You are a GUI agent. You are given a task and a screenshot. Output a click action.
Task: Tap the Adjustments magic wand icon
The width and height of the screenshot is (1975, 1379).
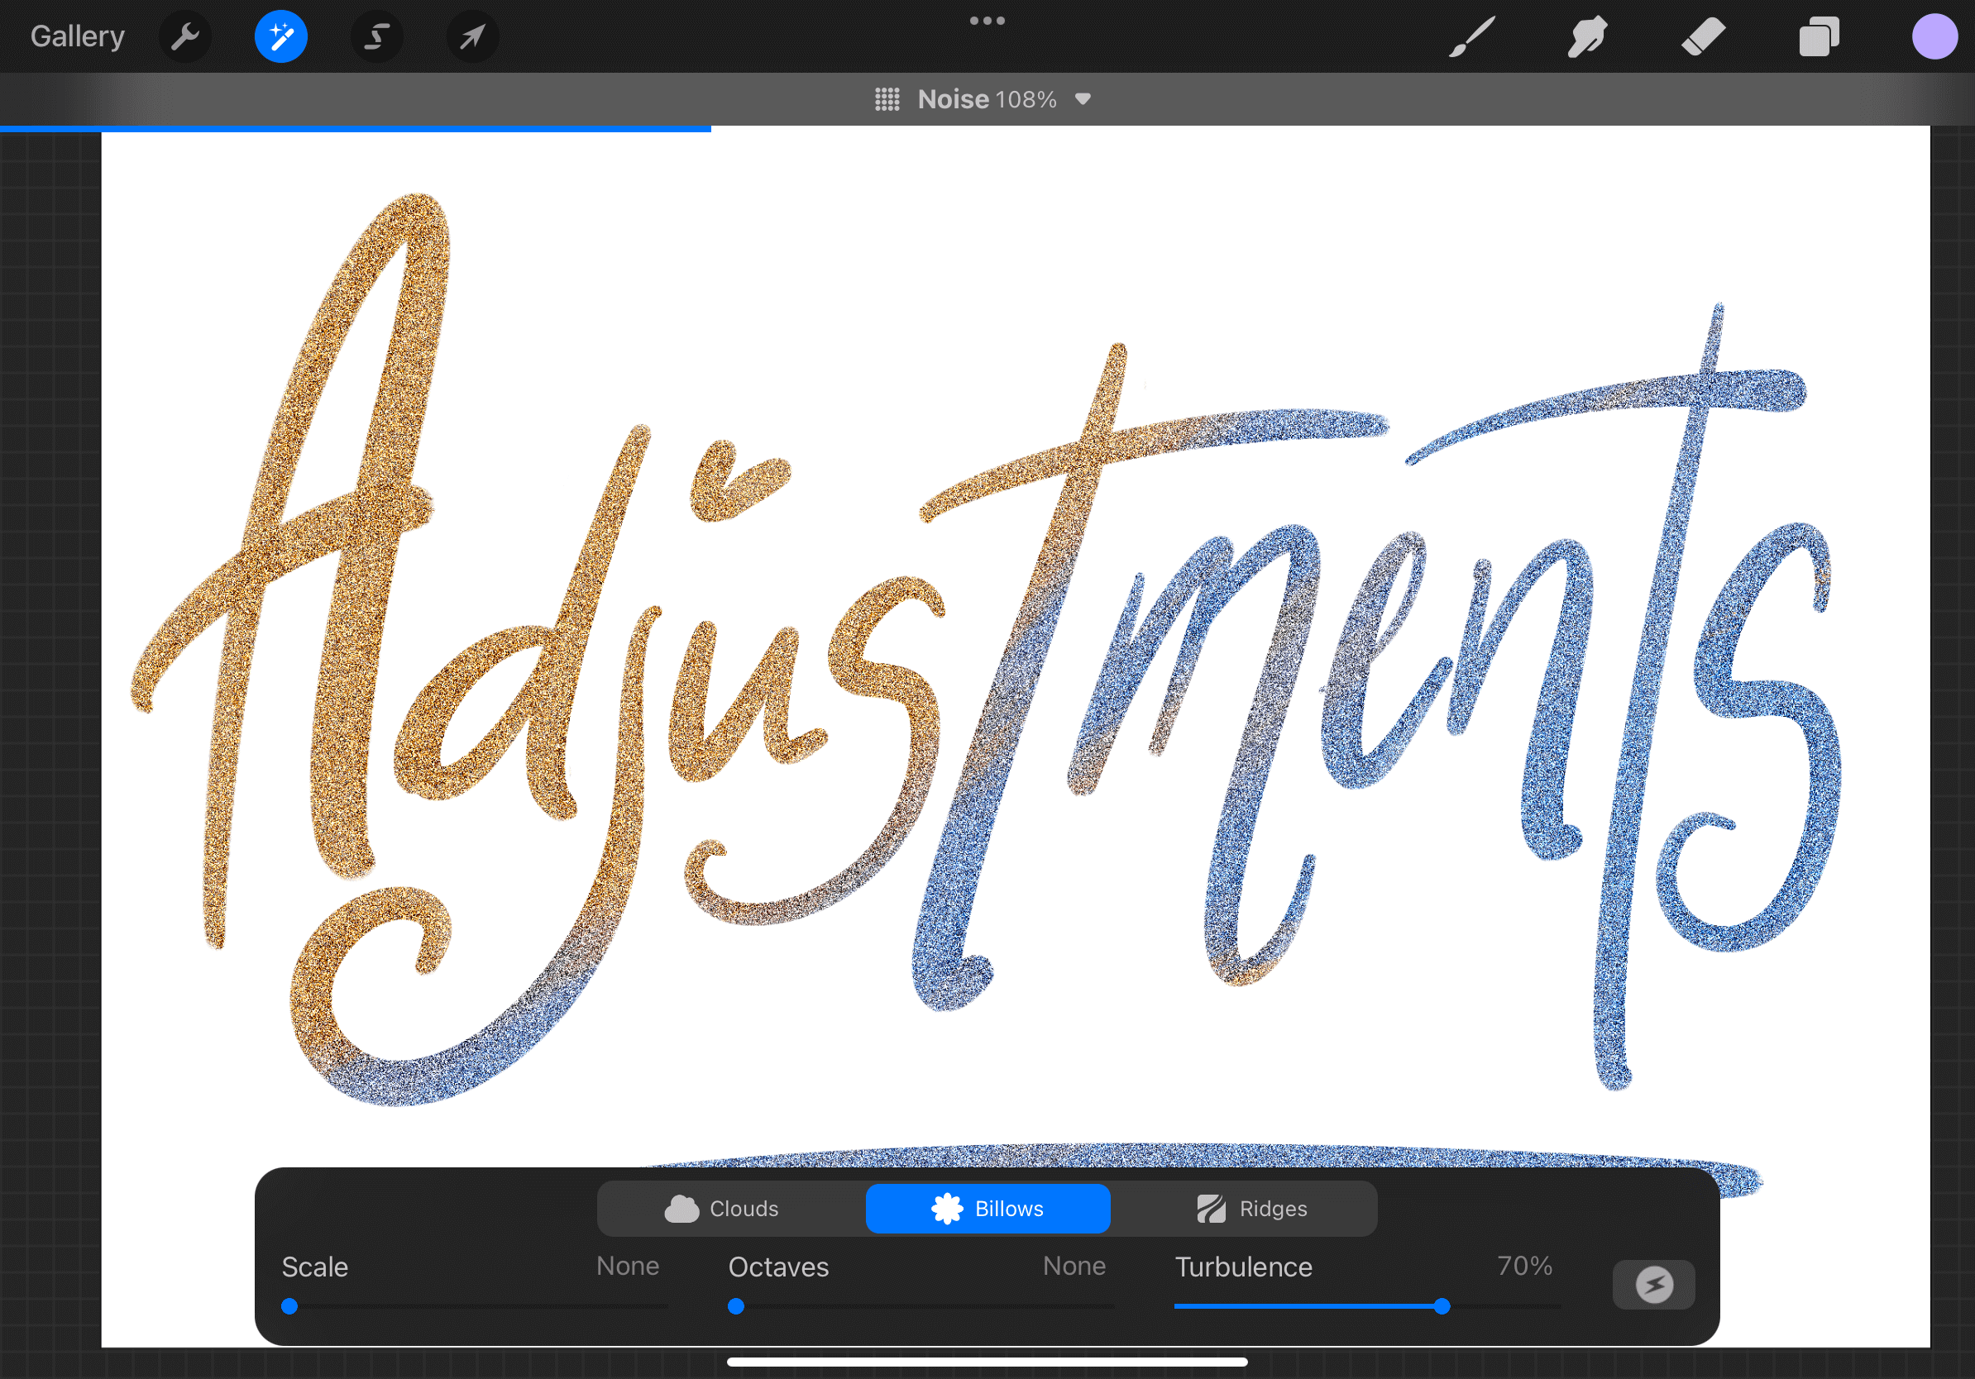click(280, 37)
